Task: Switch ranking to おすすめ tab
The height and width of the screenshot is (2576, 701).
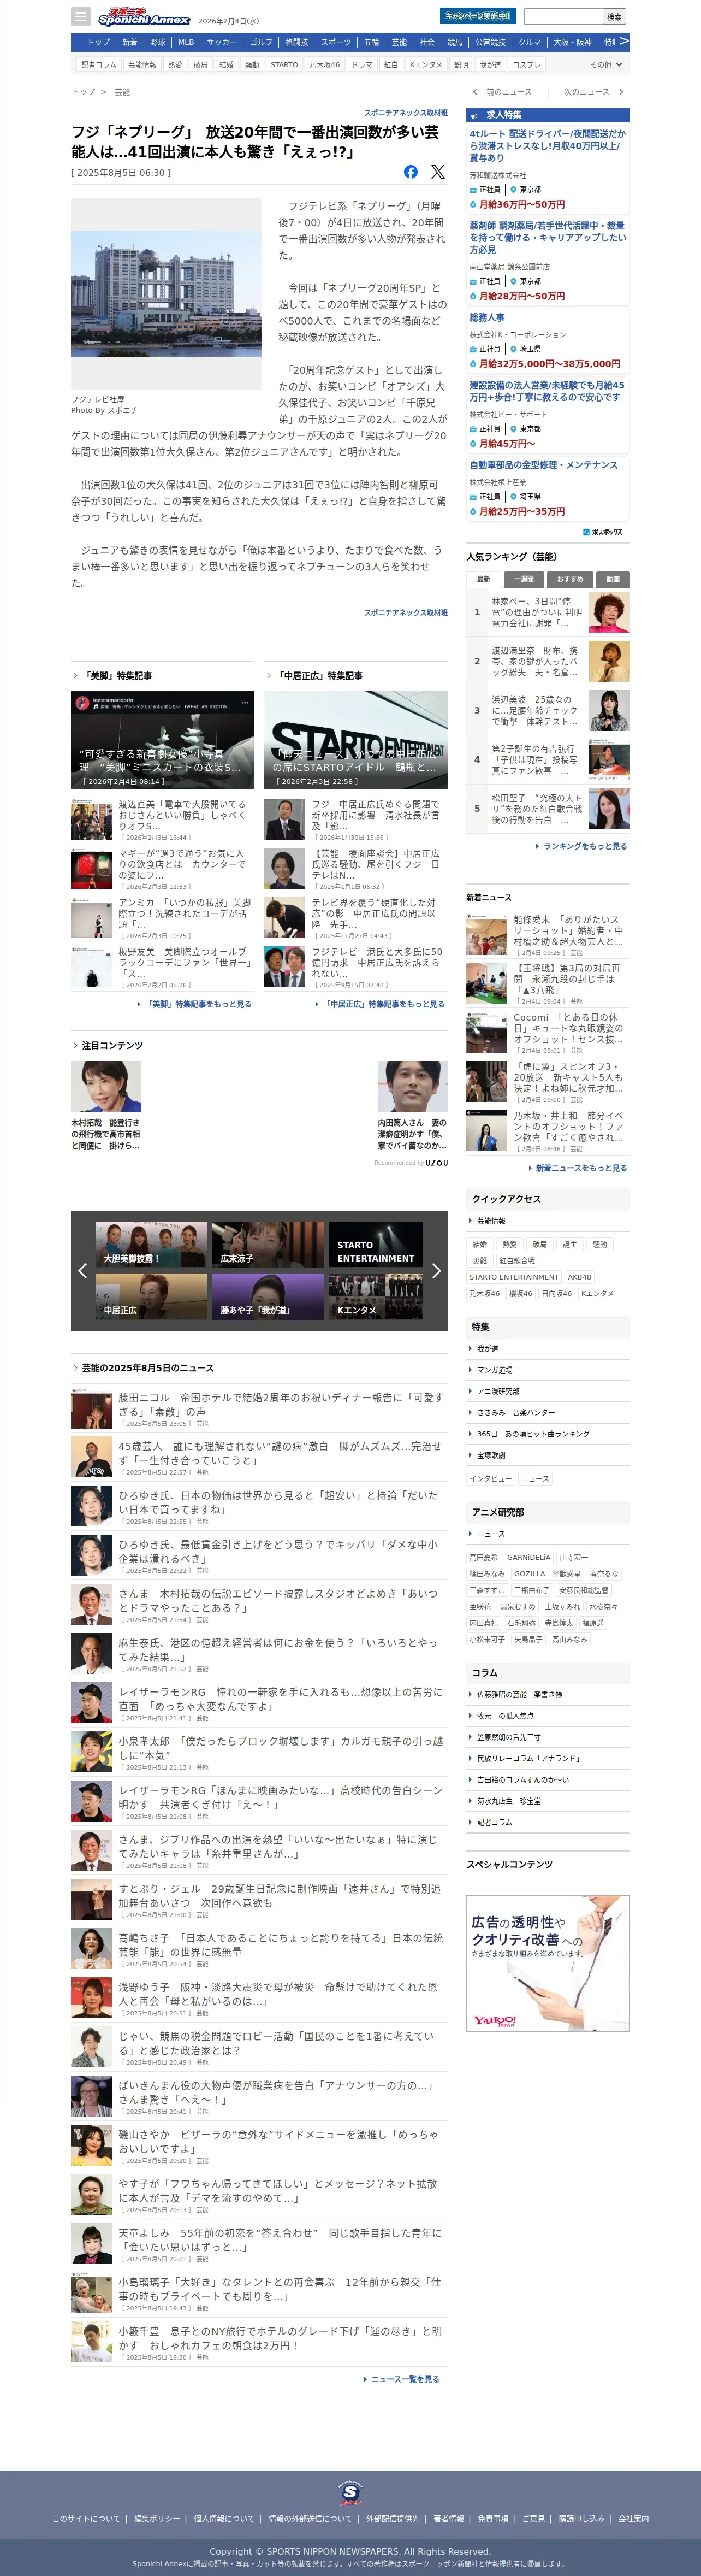Action: pyautogui.click(x=570, y=579)
